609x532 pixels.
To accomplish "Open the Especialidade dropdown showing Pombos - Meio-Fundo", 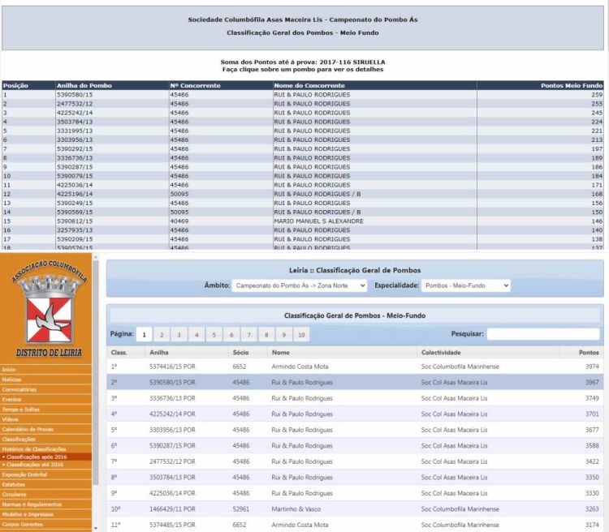I will tap(466, 285).
